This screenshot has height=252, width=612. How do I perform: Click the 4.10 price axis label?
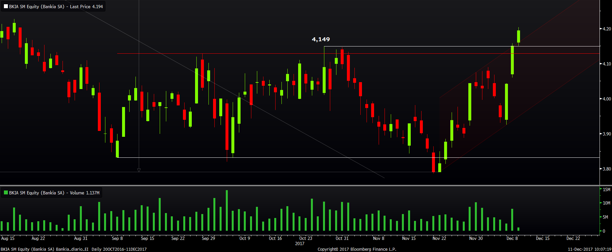[x=607, y=64]
